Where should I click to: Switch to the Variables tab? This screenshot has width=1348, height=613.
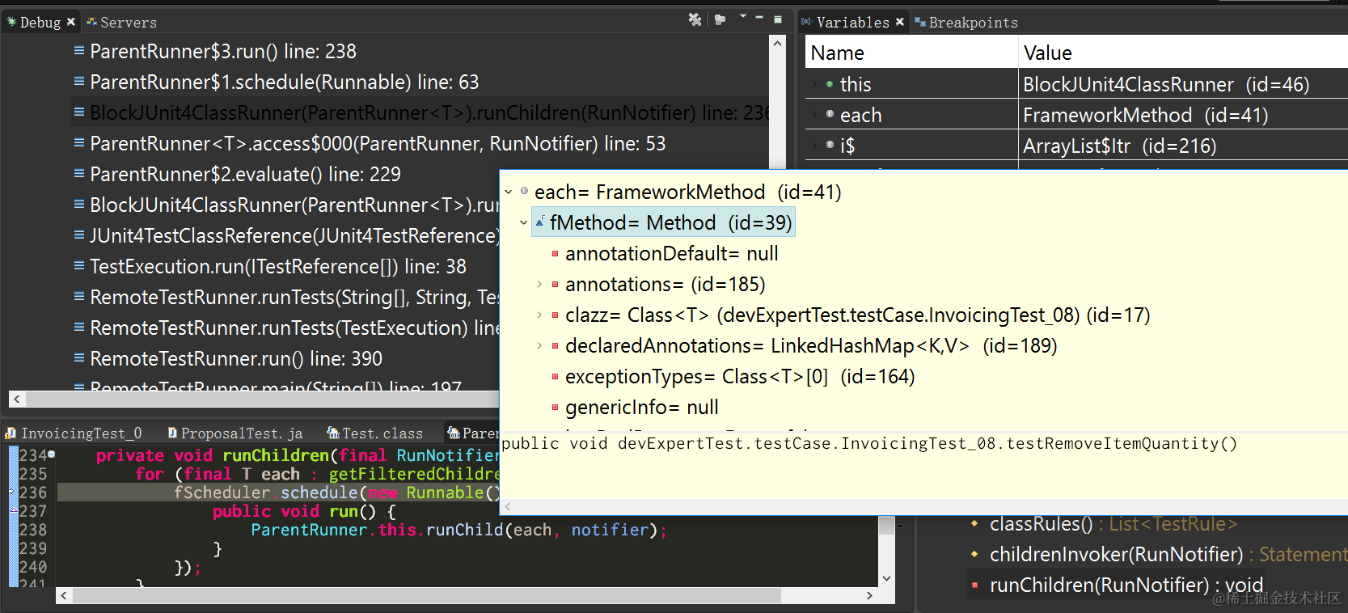point(846,23)
